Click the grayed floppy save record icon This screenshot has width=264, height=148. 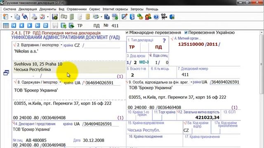55,25
